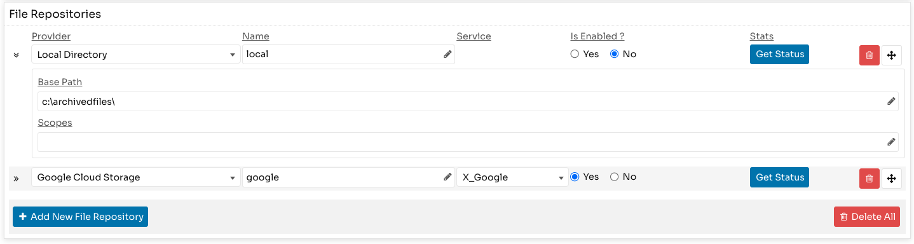Get Status of google repository

(779, 177)
